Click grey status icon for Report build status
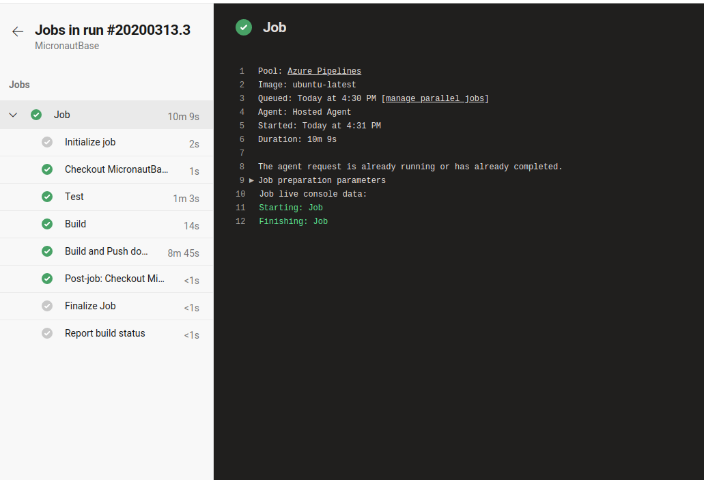 click(x=47, y=333)
